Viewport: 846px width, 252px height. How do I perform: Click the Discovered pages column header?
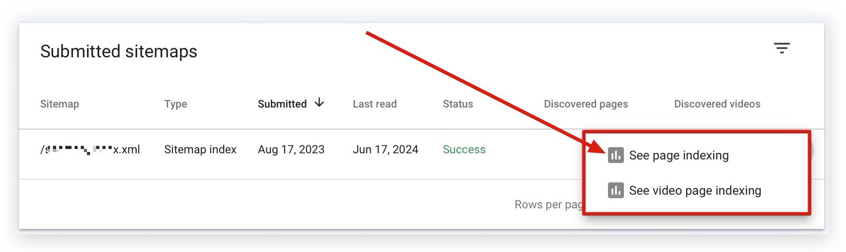click(586, 104)
